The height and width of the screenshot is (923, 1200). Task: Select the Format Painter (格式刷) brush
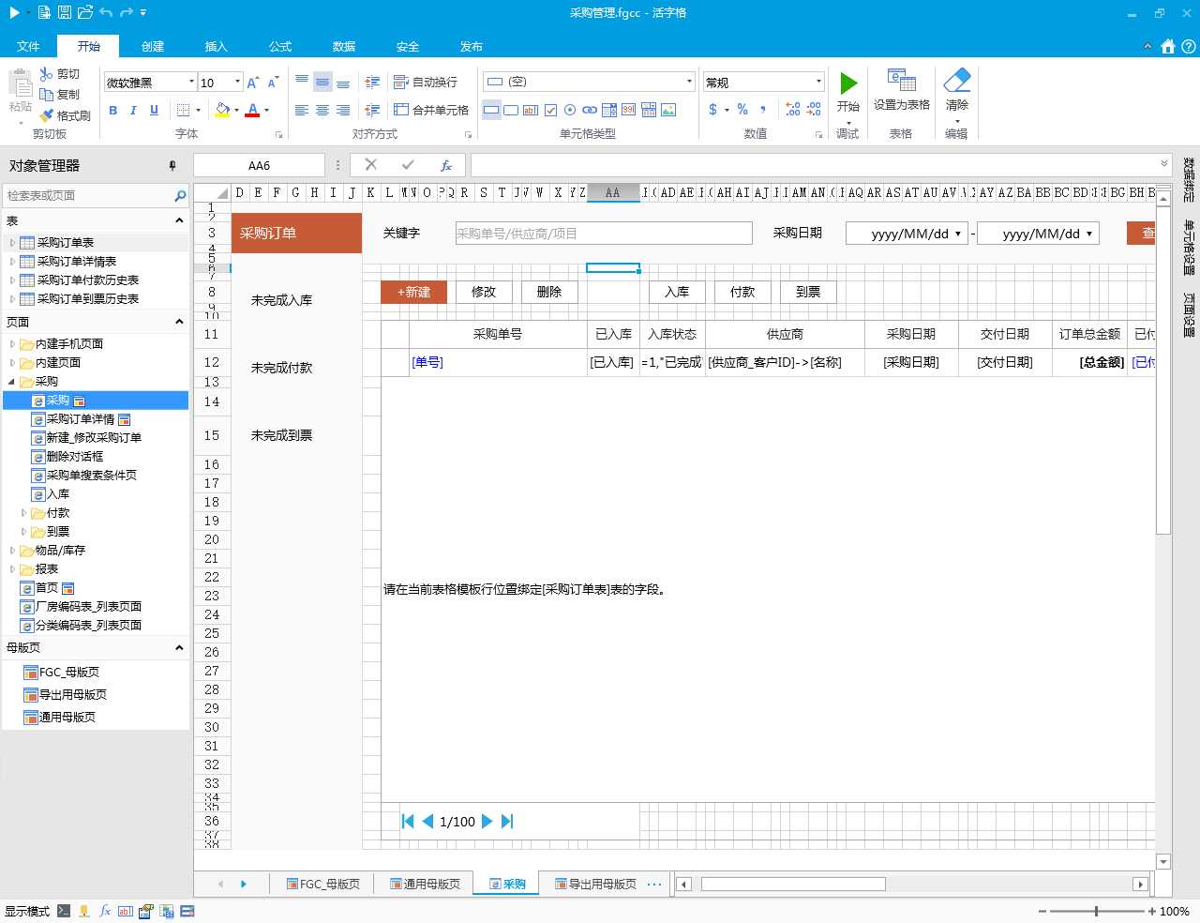(47, 115)
